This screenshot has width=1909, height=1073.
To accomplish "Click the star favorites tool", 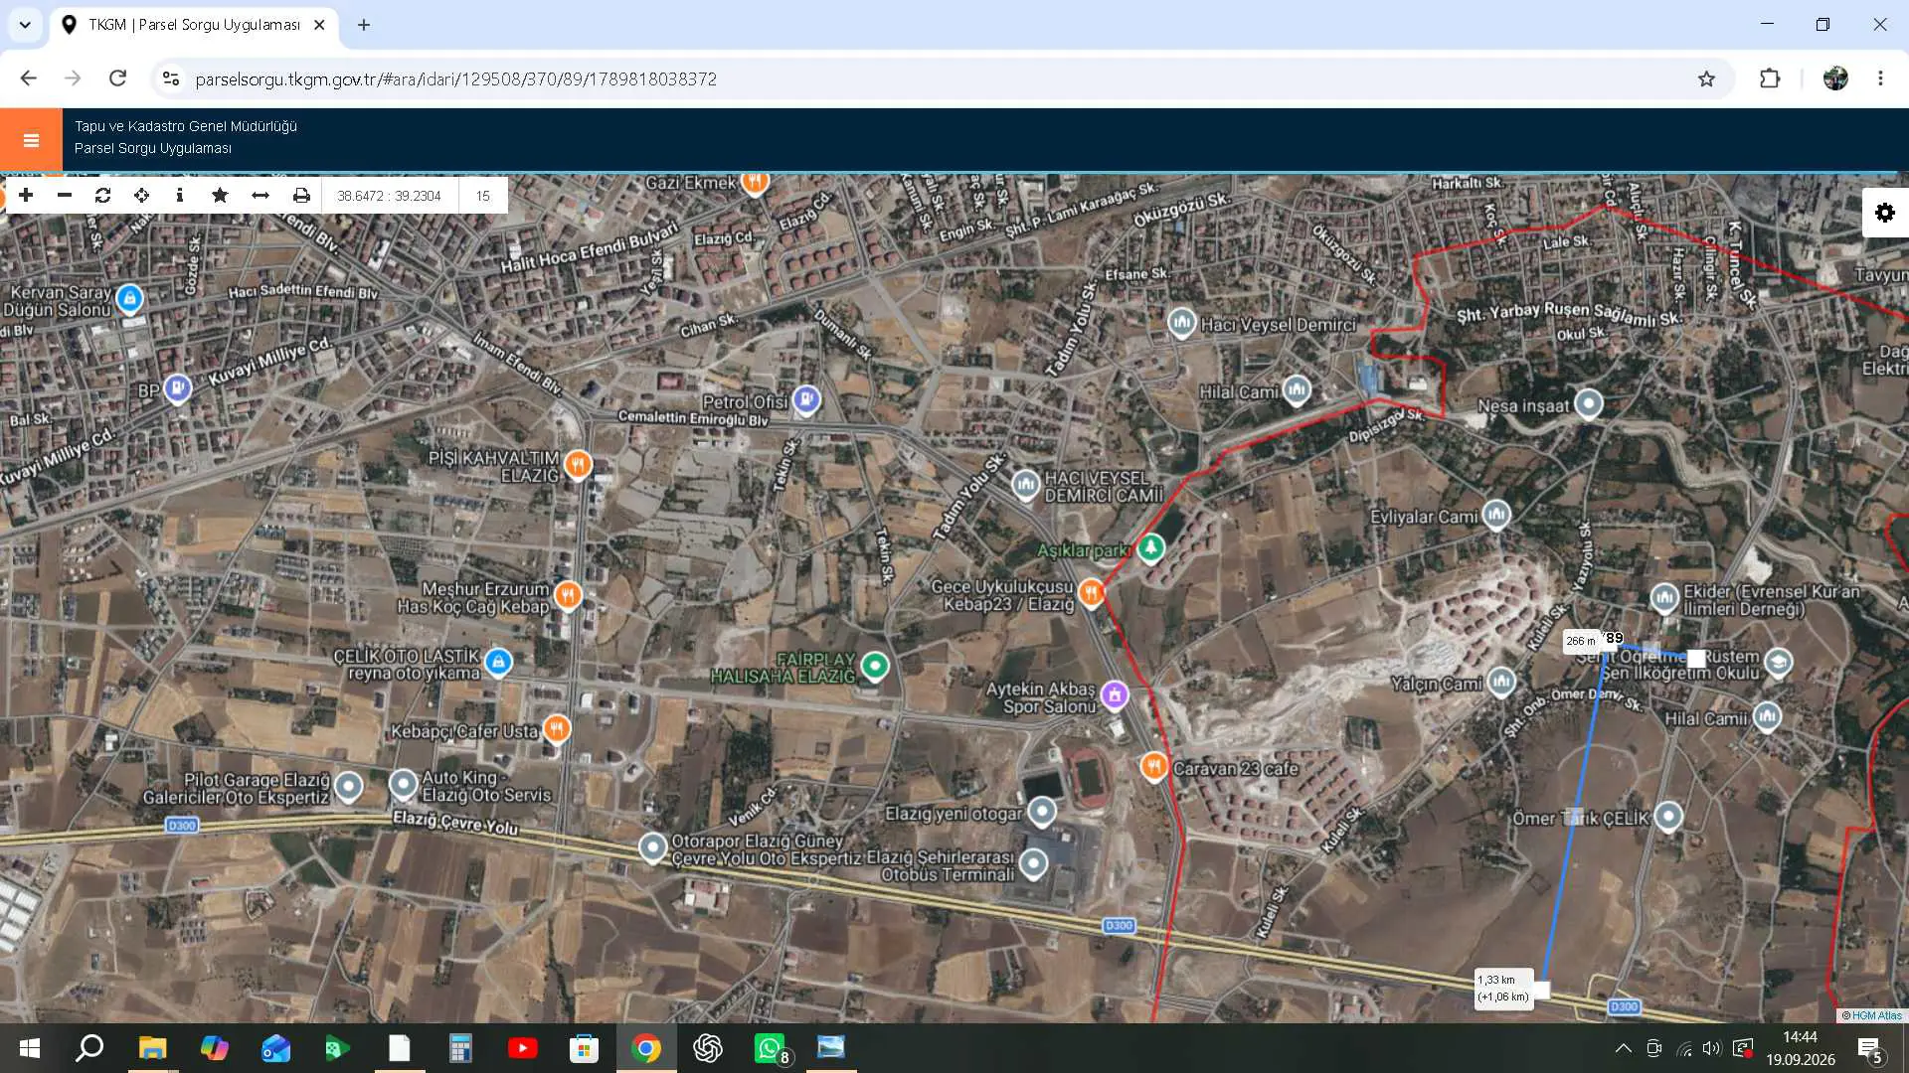I will coord(220,196).
